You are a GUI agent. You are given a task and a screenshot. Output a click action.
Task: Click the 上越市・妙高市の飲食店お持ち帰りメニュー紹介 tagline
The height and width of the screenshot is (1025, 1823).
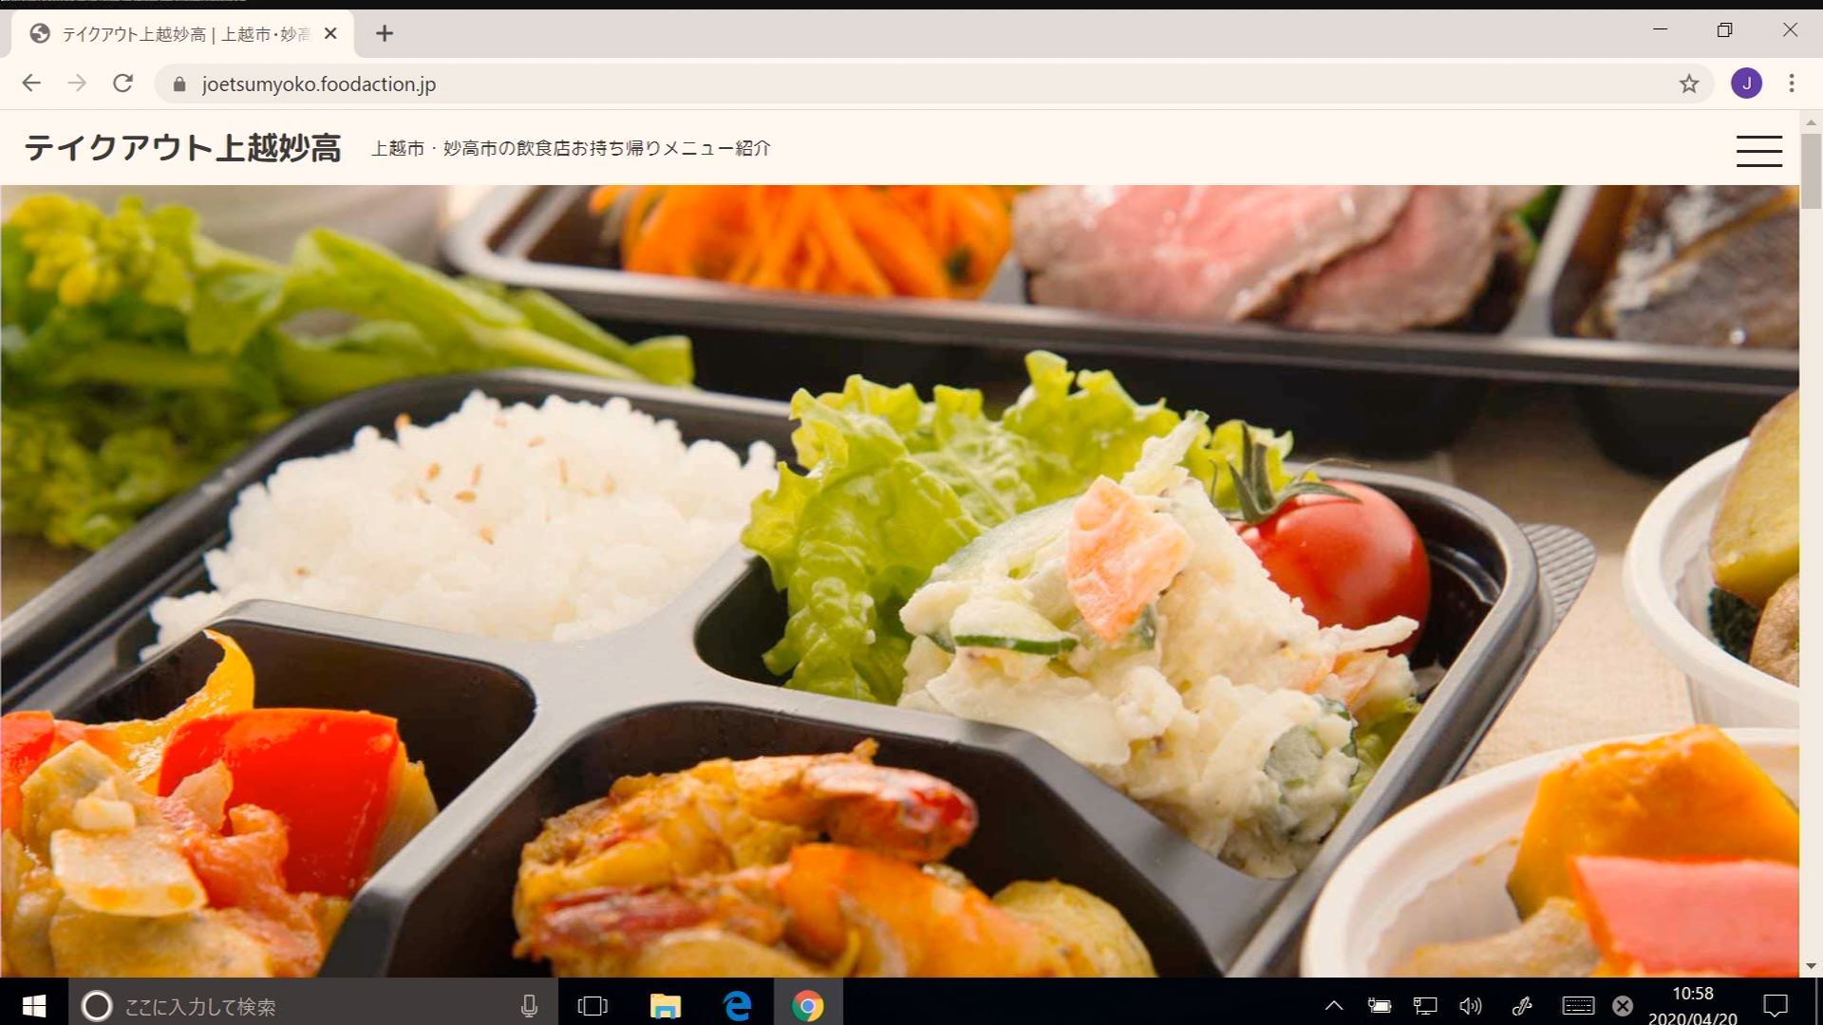click(x=571, y=148)
